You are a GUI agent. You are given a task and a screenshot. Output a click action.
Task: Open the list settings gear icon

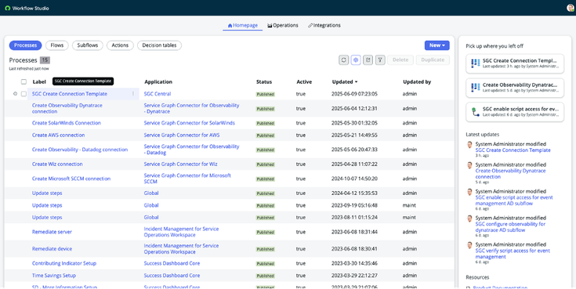[356, 60]
